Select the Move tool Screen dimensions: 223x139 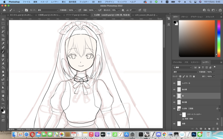click(x=3, y=19)
